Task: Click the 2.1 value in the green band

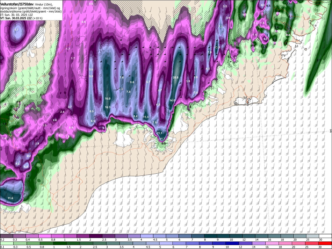Action: pyautogui.click(x=319, y=60)
